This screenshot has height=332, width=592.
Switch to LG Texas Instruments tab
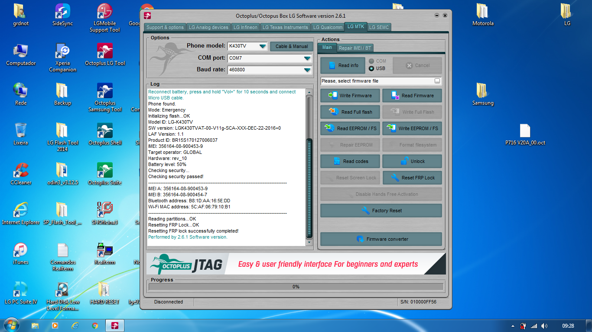[286, 27]
